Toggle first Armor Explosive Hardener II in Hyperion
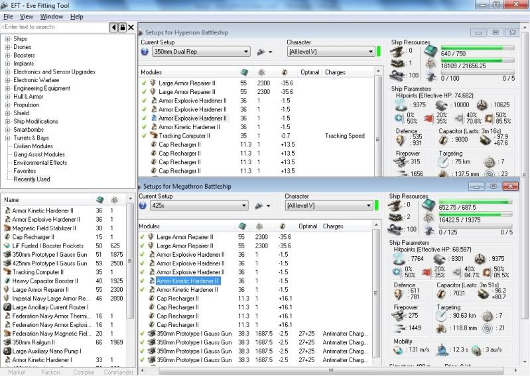The height and width of the screenshot is (376, 530). pos(145,101)
